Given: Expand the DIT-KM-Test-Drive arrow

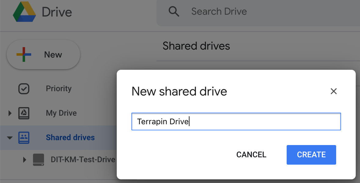Looking at the screenshot, I should (x=24, y=159).
